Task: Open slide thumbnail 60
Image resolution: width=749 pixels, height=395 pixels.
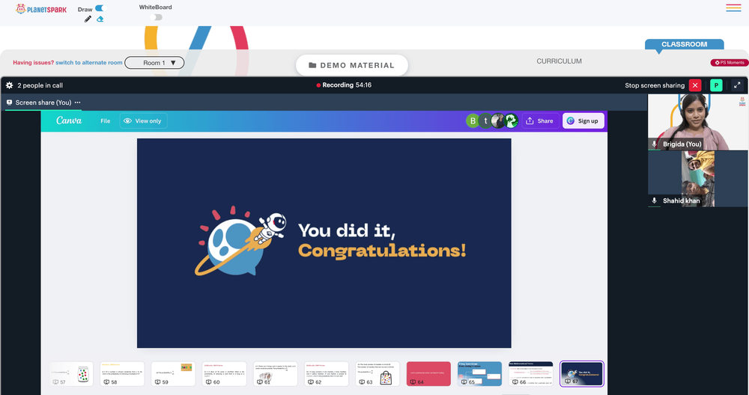Action: [225, 373]
